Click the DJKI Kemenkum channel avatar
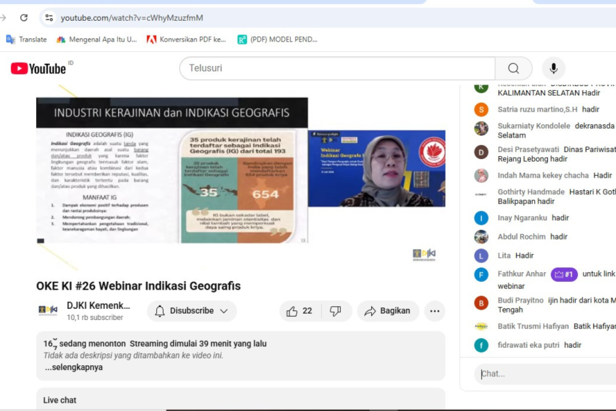This screenshot has width=616, height=411. (48, 311)
